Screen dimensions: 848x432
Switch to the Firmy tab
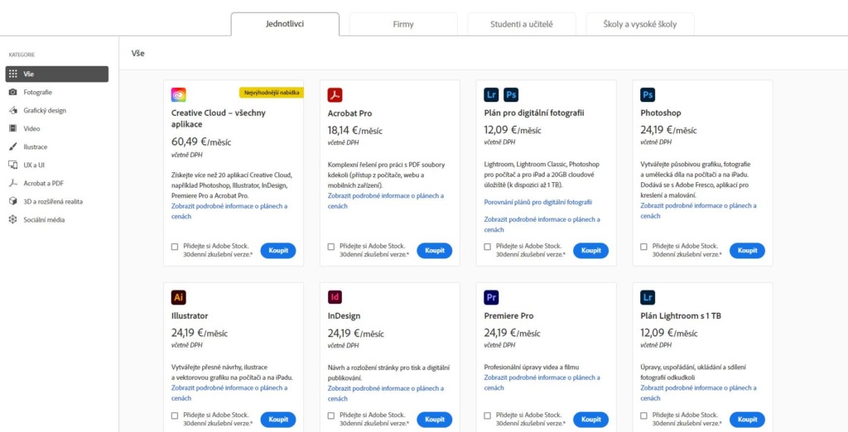click(x=403, y=24)
